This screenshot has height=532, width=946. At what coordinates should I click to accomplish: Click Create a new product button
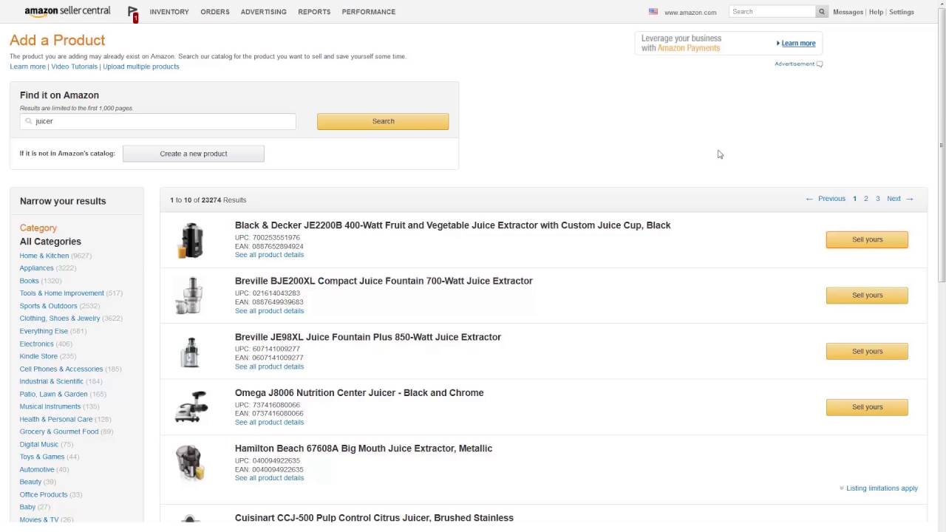(x=194, y=154)
